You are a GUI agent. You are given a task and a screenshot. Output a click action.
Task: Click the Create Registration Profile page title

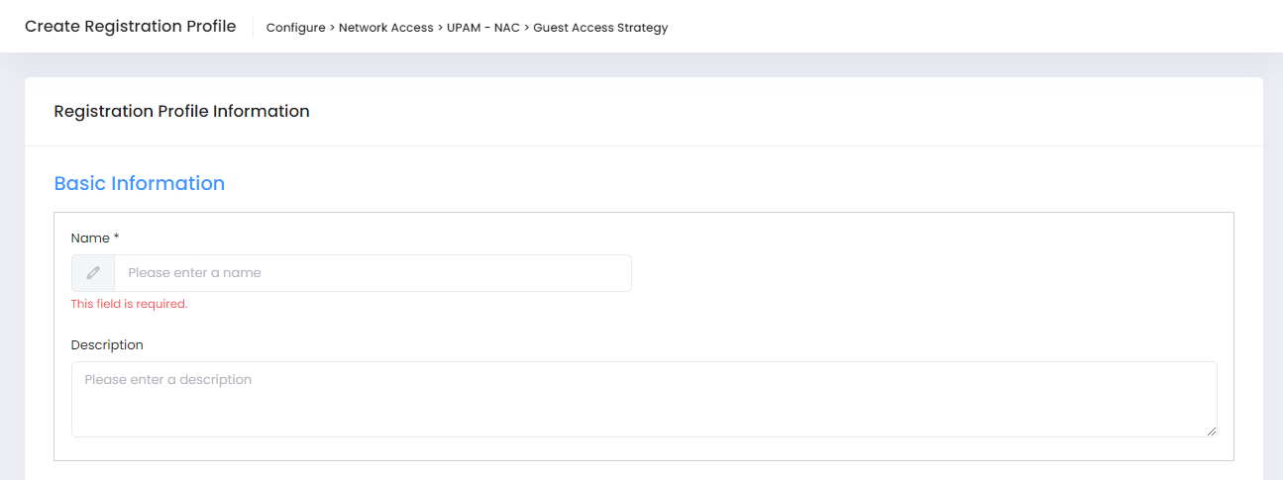click(x=130, y=27)
